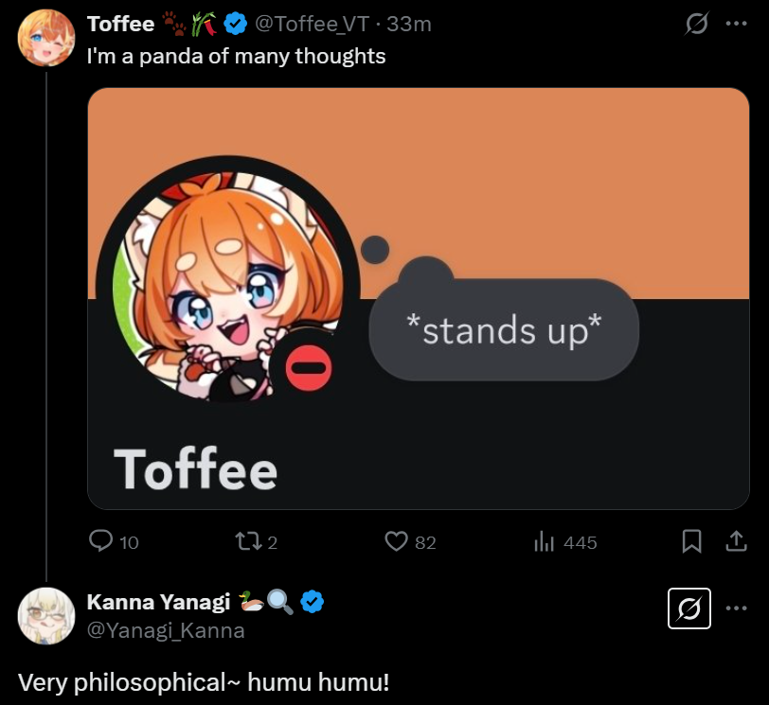
Task: Visit the @Yanagi_Kanna handle
Action: click(x=166, y=629)
